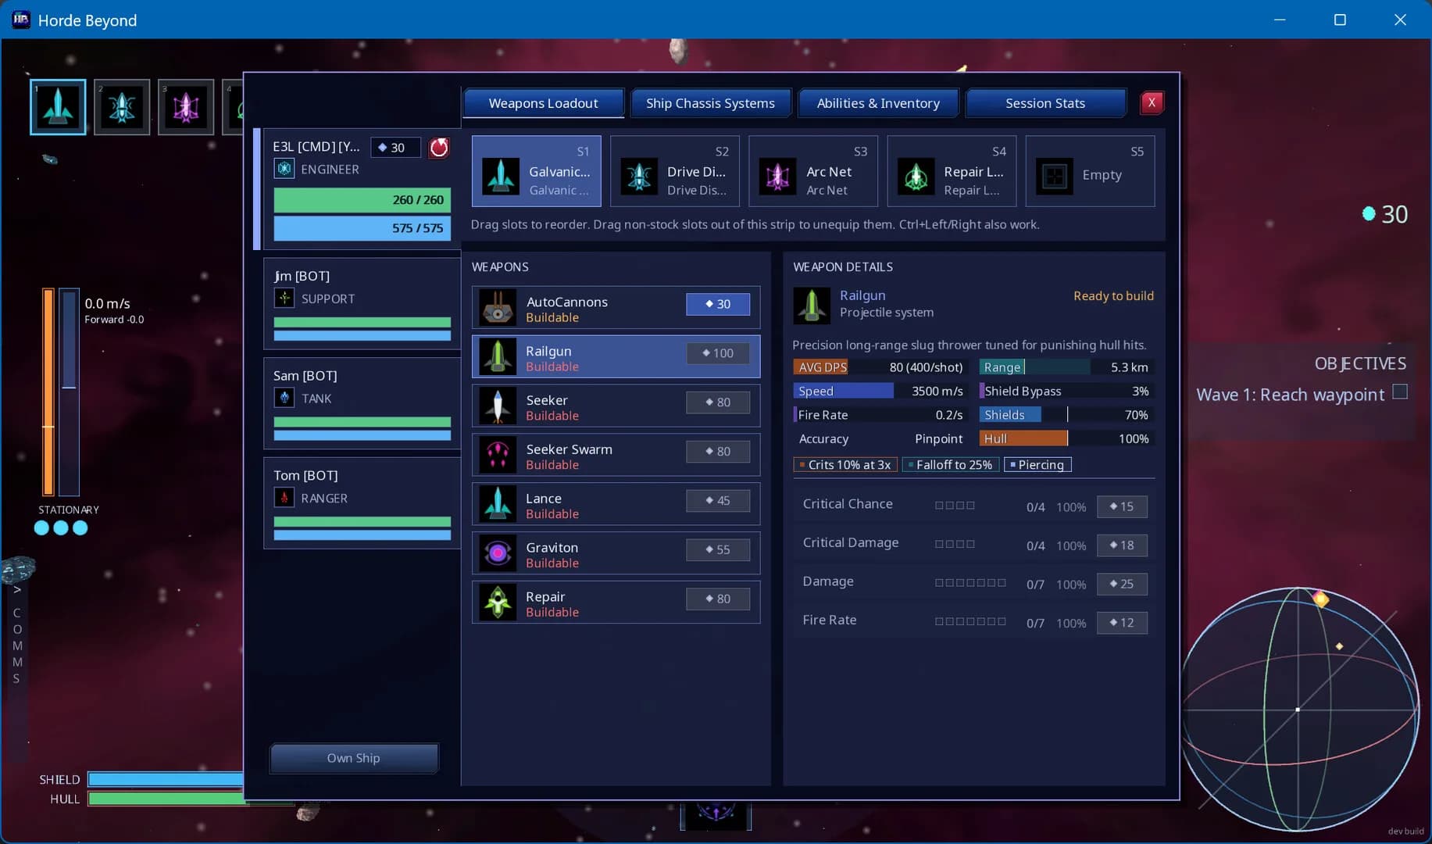
Task: Select Jim [BOT] support crew card
Action: coord(362,305)
